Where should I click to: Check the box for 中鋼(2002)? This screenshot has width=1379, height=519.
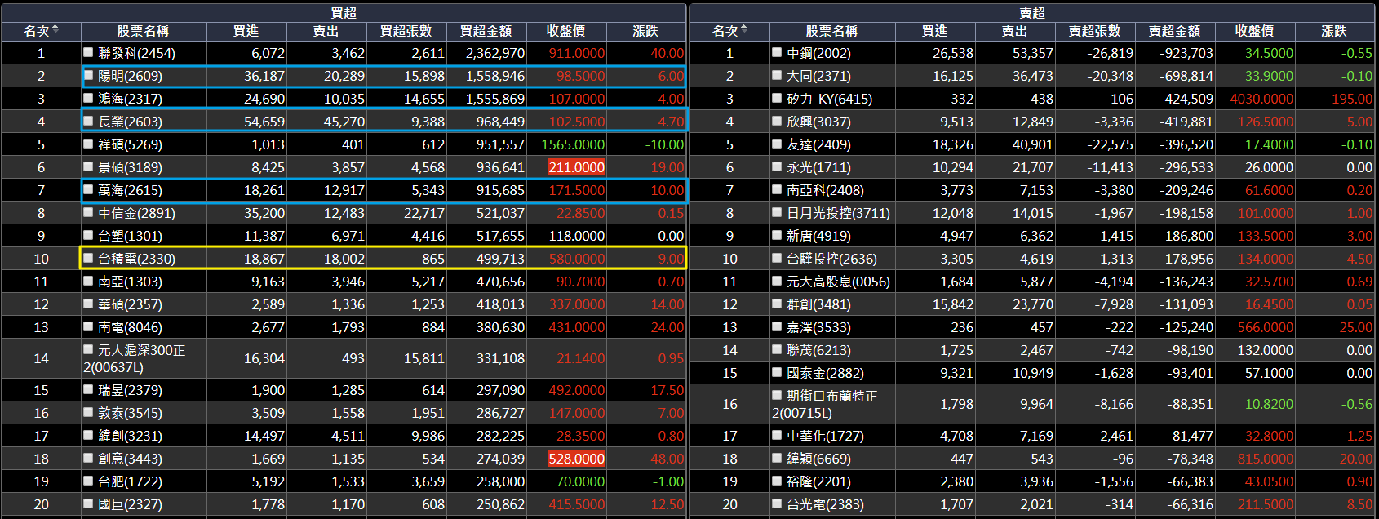point(777,52)
